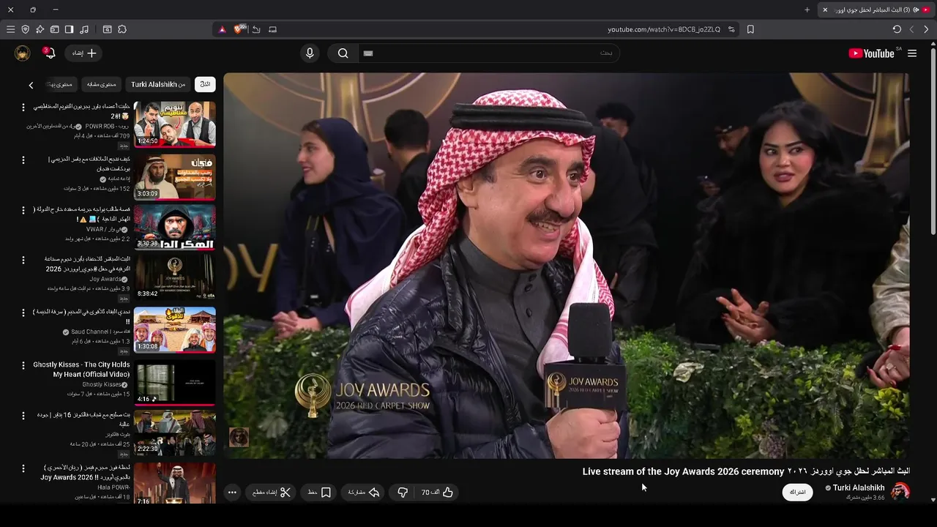Open the browser wallet icon

coord(54,29)
